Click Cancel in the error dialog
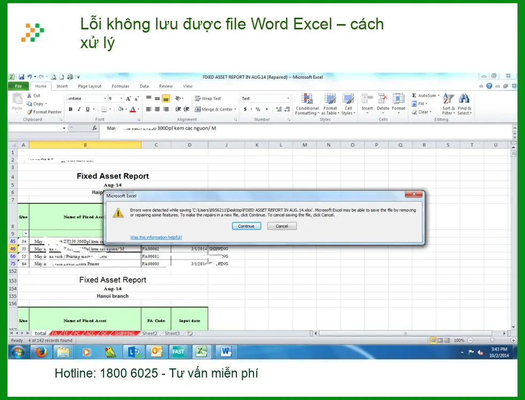This screenshot has height=400, width=525. pos(282,226)
